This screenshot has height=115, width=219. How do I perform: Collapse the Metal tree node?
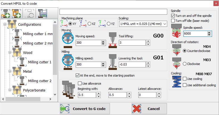[x=10, y=71]
